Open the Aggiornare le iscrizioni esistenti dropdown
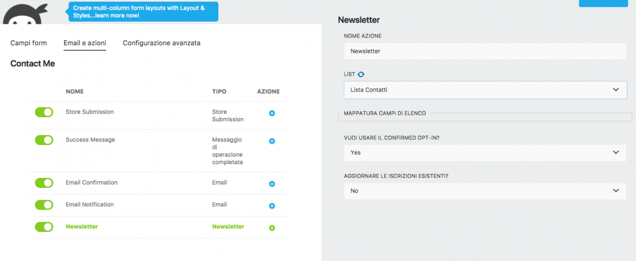Viewport: 636px width, 261px height. [485, 191]
